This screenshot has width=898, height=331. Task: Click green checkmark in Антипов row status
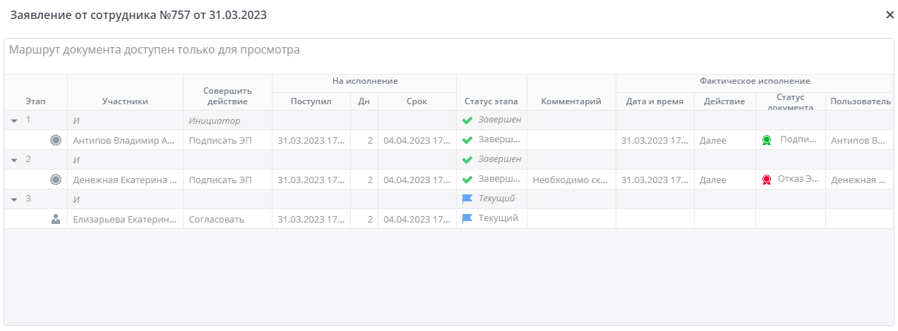(467, 140)
